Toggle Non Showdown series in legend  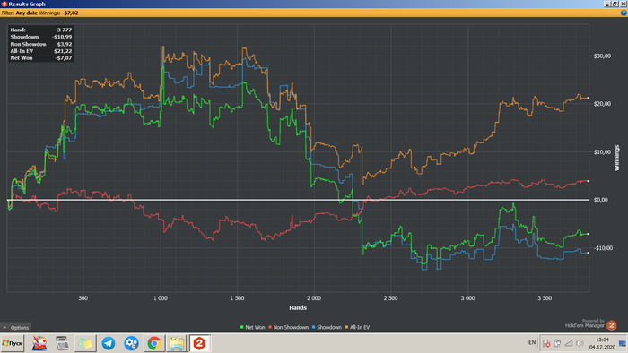[288, 327]
